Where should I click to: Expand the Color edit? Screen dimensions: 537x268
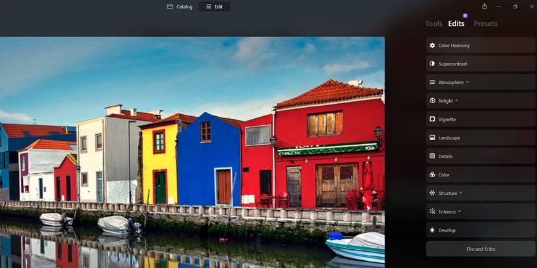pos(480,175)
